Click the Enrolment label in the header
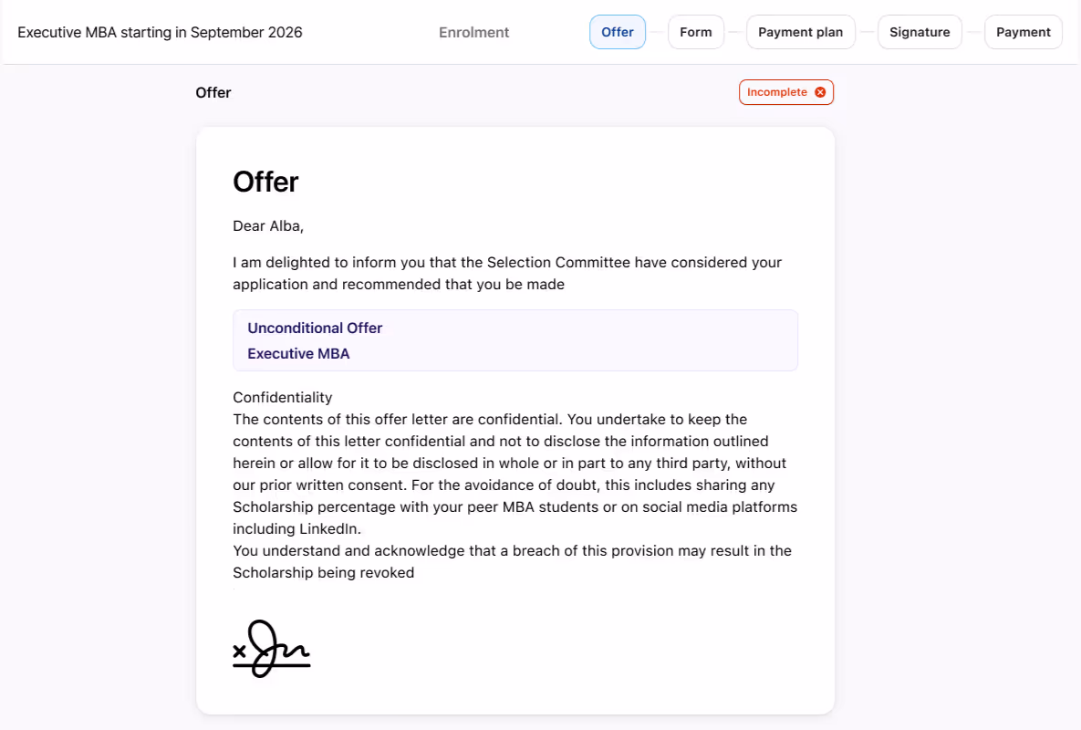The height and width of the screenshot is (730, 1081). click(473, 32)
